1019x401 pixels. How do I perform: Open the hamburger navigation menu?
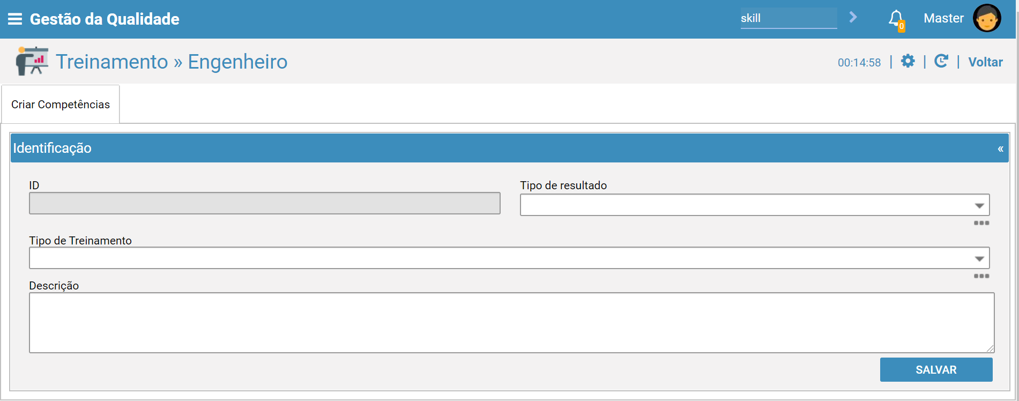[15, 19]
